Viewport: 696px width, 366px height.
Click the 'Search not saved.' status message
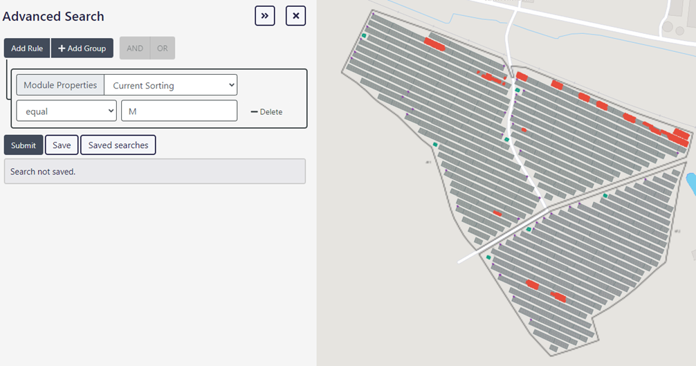[155, 172]
